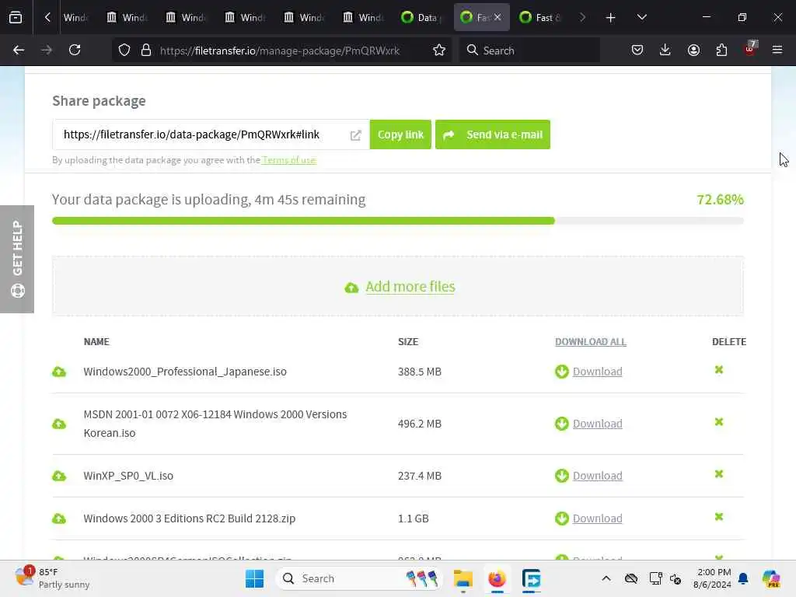
Task: Open the Firefox account icon
Action: [693, 51]
